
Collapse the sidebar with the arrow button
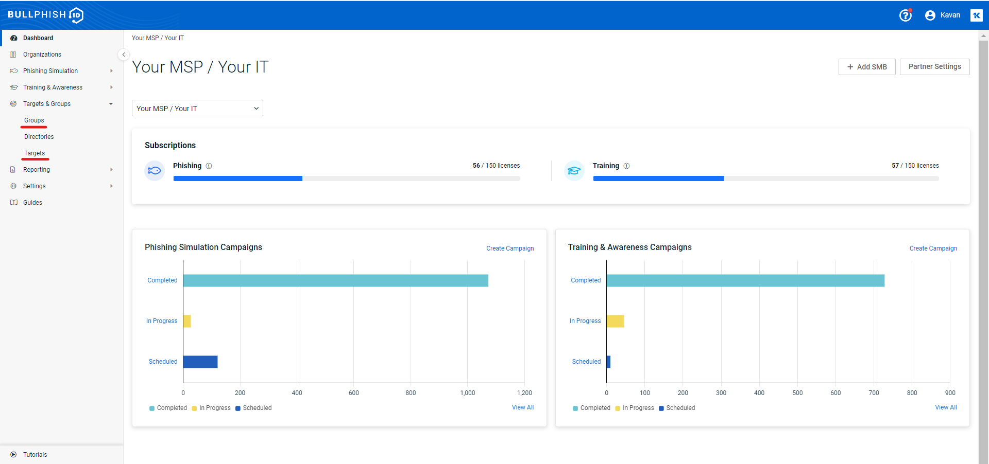tap(123, 55)
